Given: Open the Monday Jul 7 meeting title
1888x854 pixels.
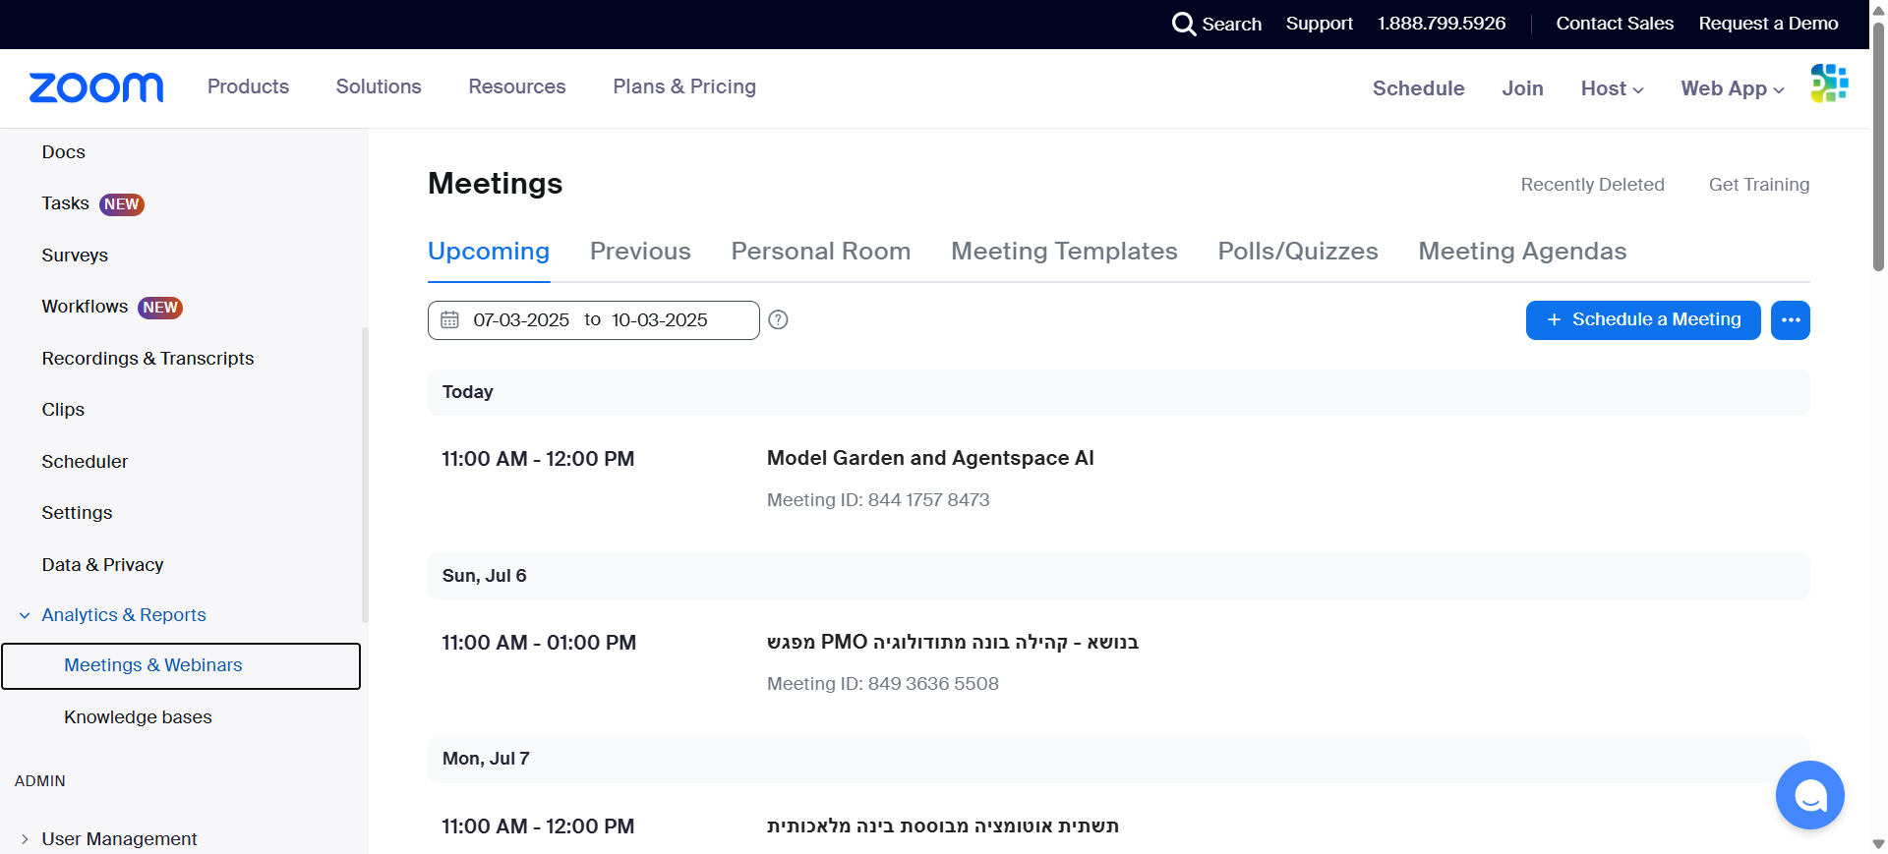Looking at the screenshot, I should tap(943, 826).
